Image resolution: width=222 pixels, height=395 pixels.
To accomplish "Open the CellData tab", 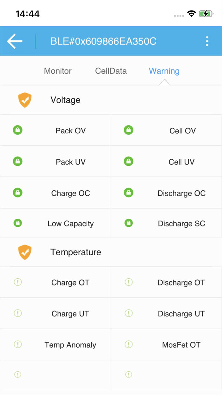I will pos(111,71).
